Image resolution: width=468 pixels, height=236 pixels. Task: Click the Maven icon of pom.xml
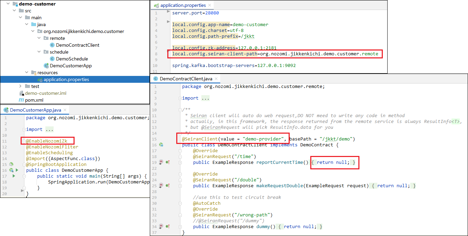tap(21, 100)
